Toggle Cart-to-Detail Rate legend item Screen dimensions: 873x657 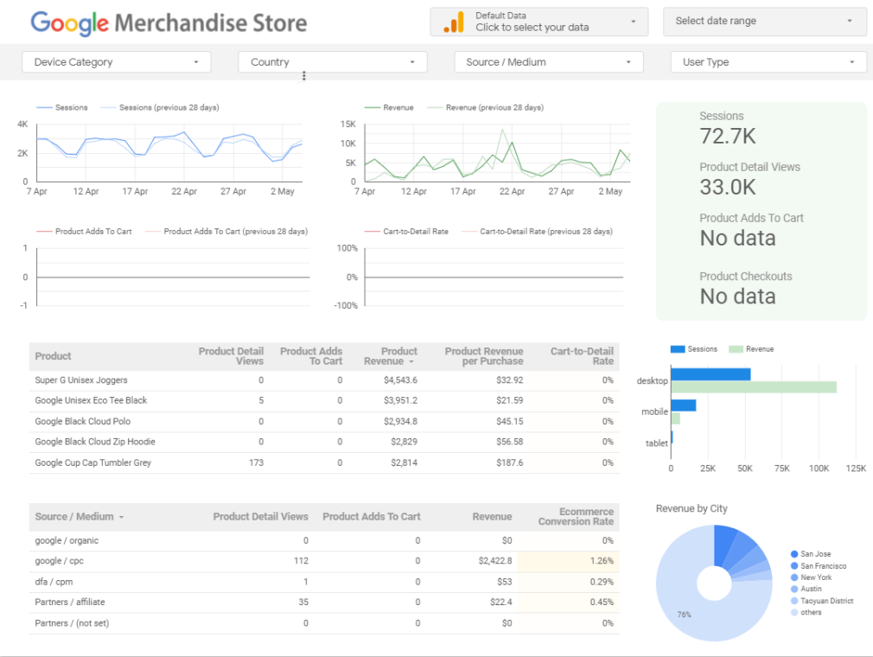point(406,231)
